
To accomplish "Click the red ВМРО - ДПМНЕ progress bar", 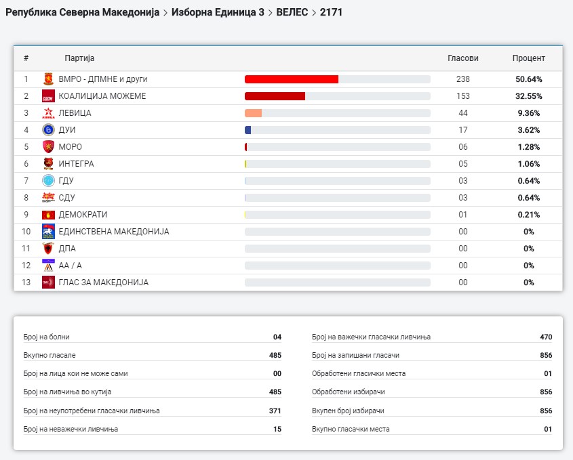I will 292,79.
